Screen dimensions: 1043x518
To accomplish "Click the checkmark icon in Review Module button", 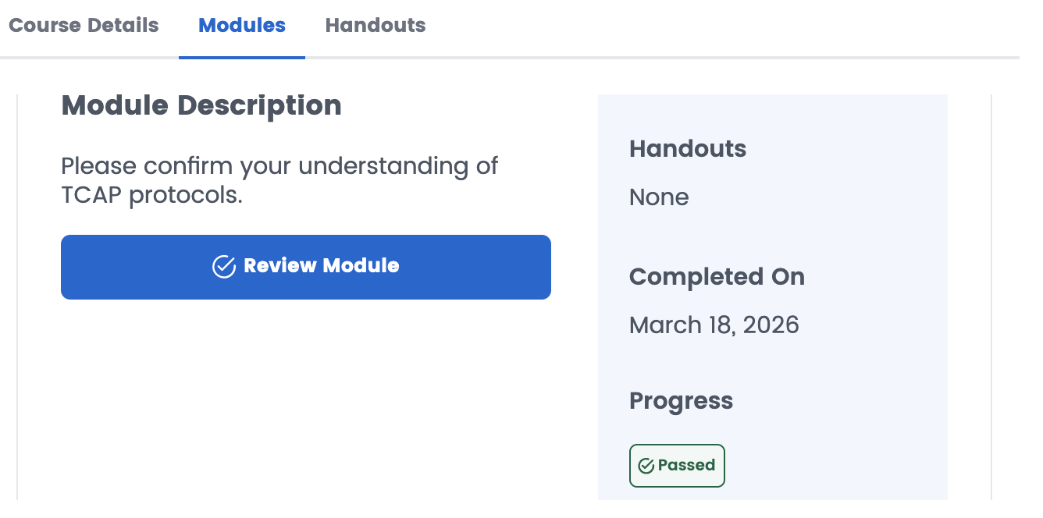I will 224,267.
